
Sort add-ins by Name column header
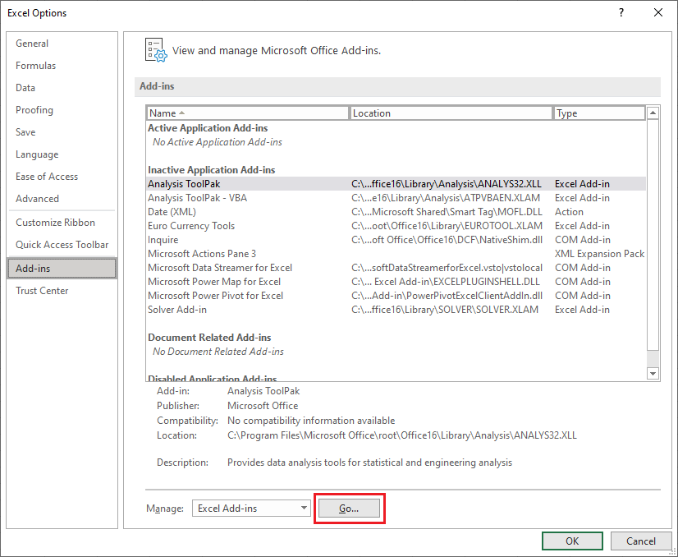tap(247, 113)
